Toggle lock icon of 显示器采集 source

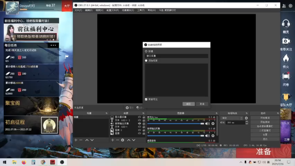(x=144, y=117)
